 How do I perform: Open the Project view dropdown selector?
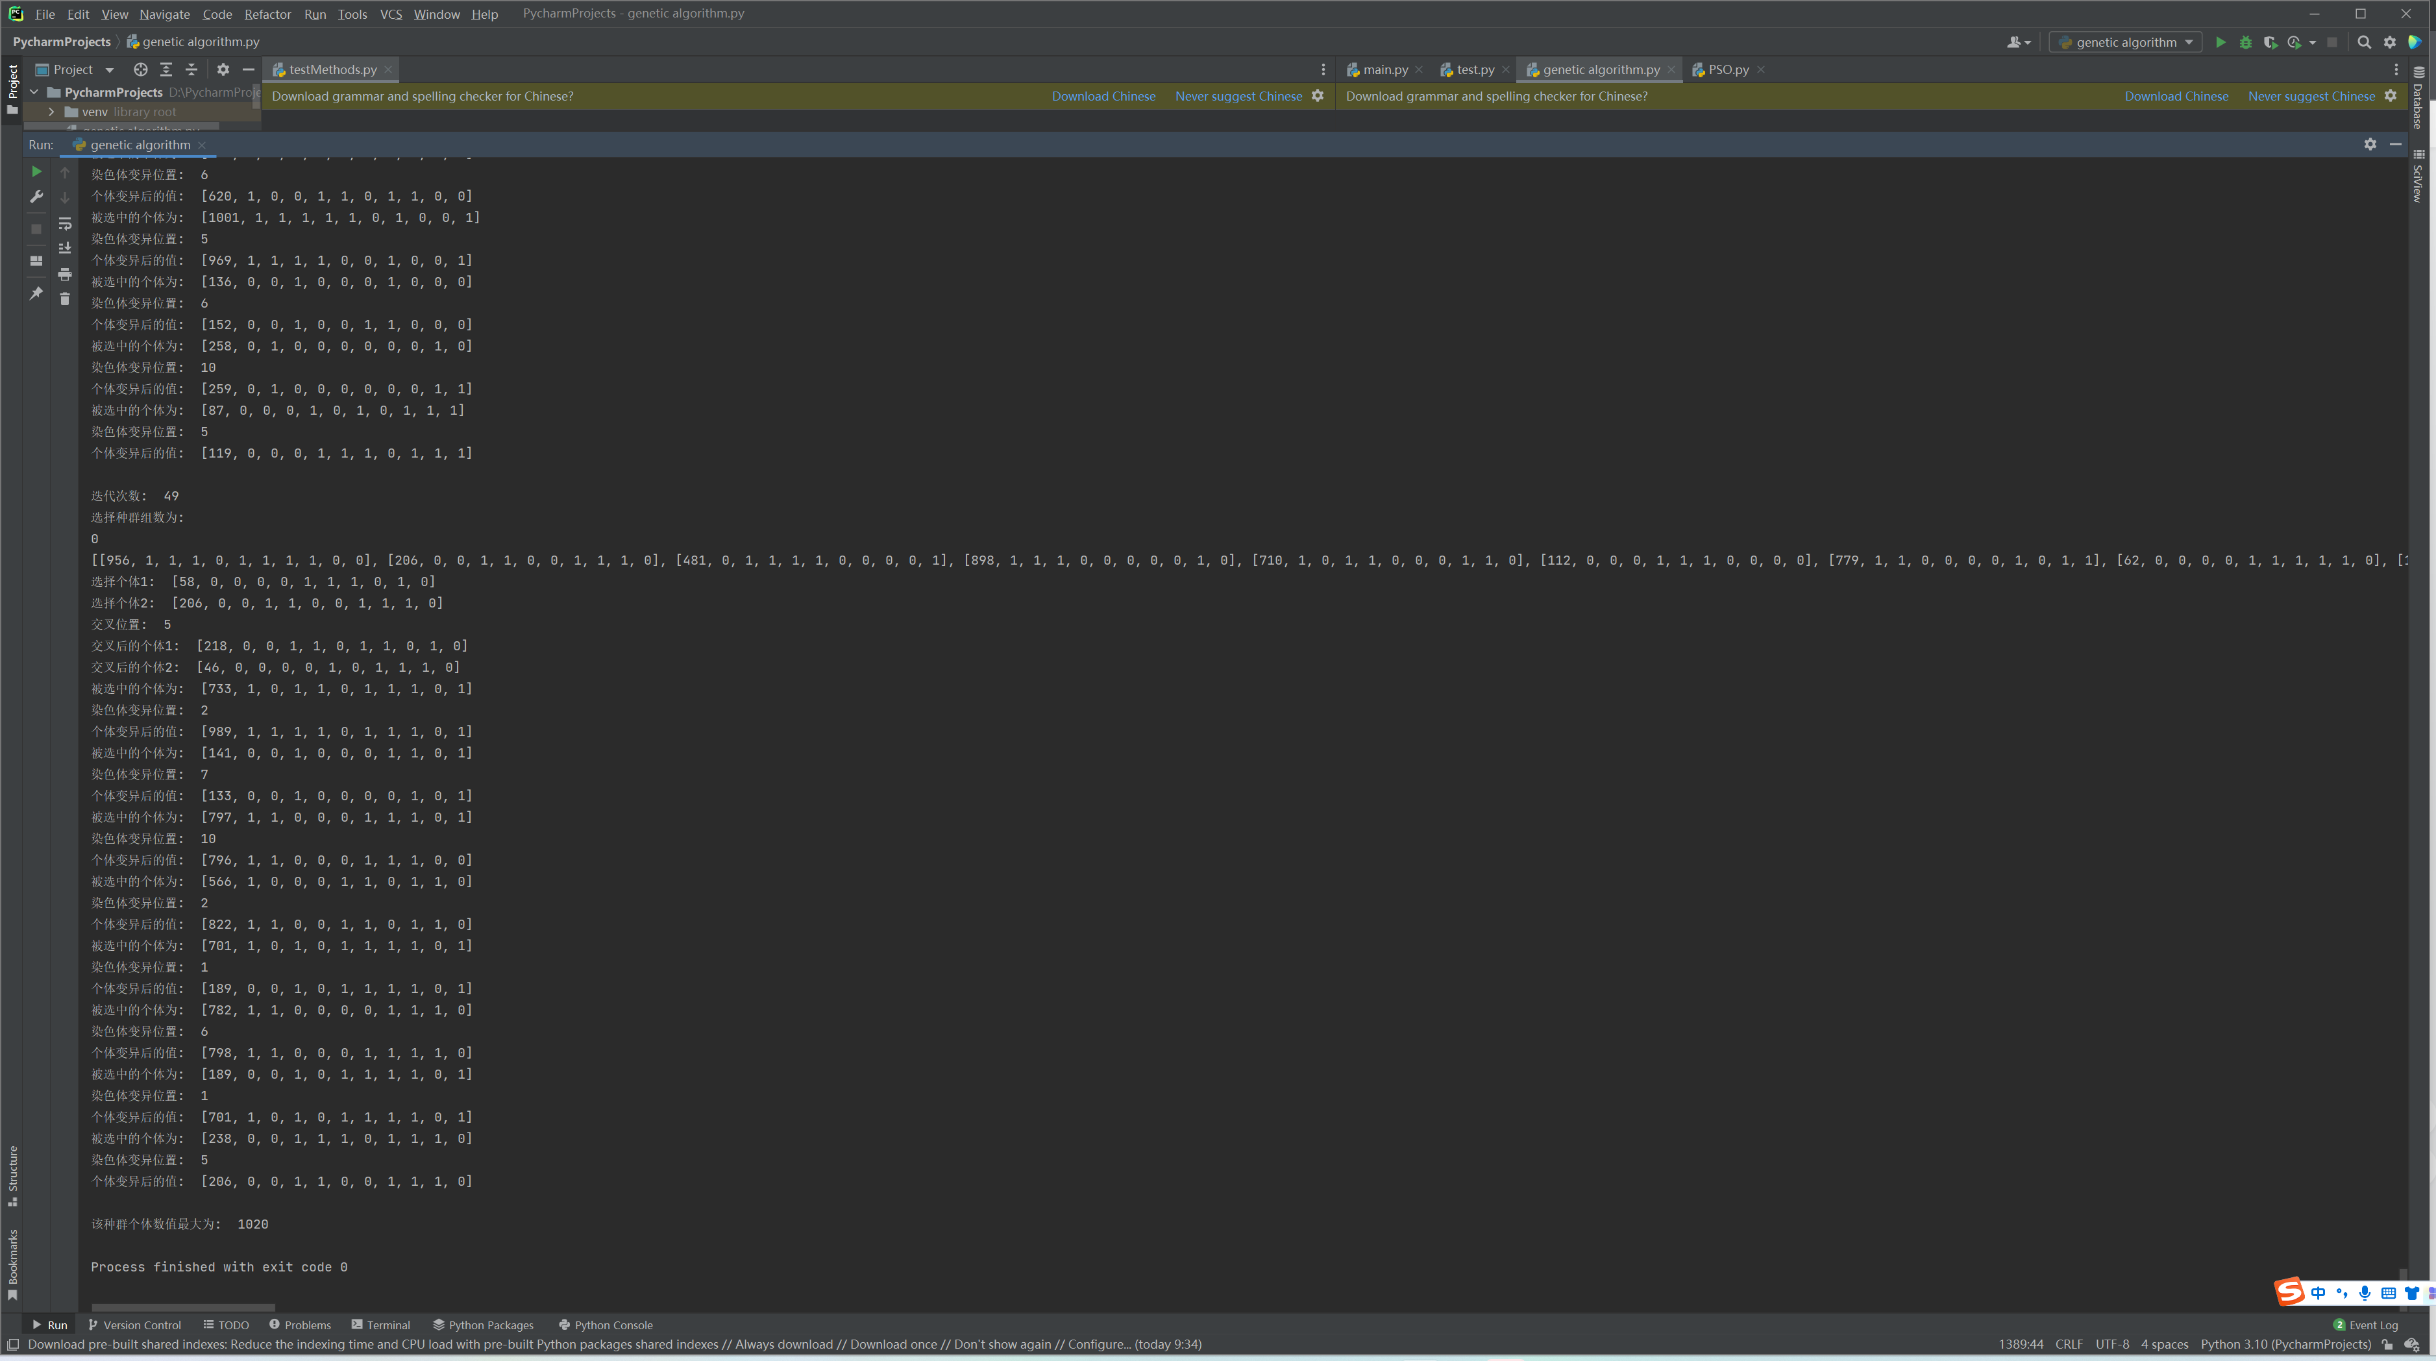tap(109, 69)
